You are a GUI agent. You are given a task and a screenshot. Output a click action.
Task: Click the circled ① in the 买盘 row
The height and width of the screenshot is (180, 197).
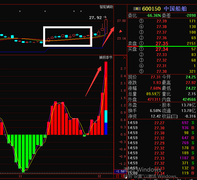[141, 49]
